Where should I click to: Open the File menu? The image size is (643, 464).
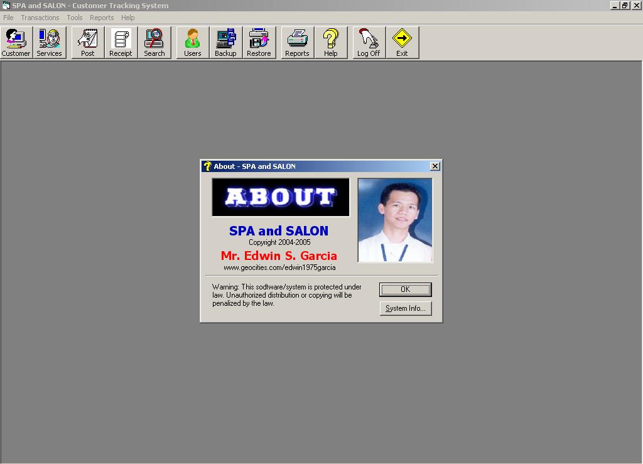8,18
